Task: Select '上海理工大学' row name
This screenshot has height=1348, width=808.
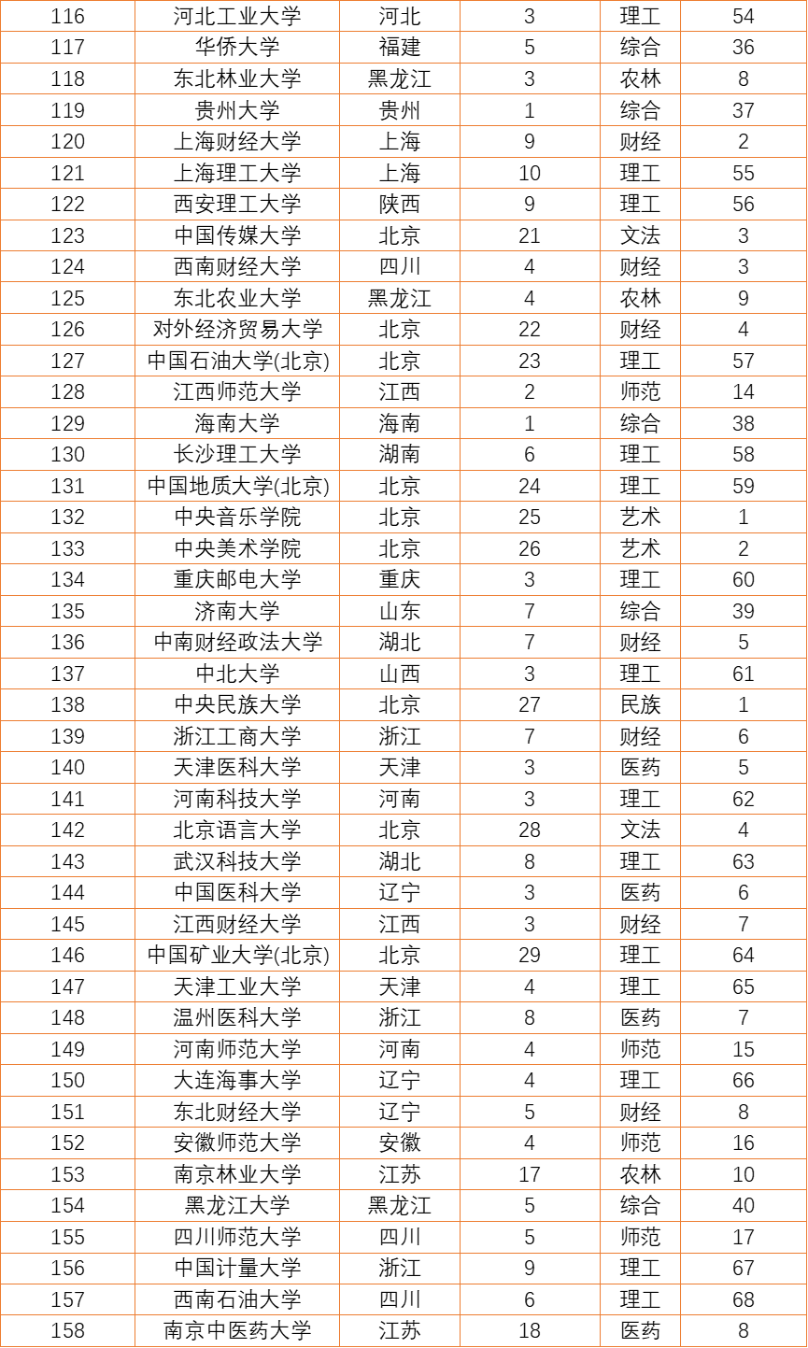Action: click(237, 173)
